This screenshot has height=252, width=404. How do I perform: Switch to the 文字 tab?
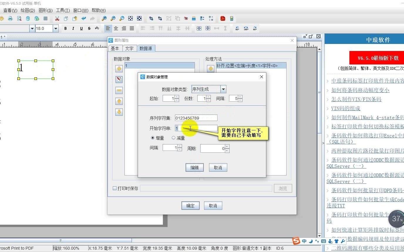click(129, 48)
